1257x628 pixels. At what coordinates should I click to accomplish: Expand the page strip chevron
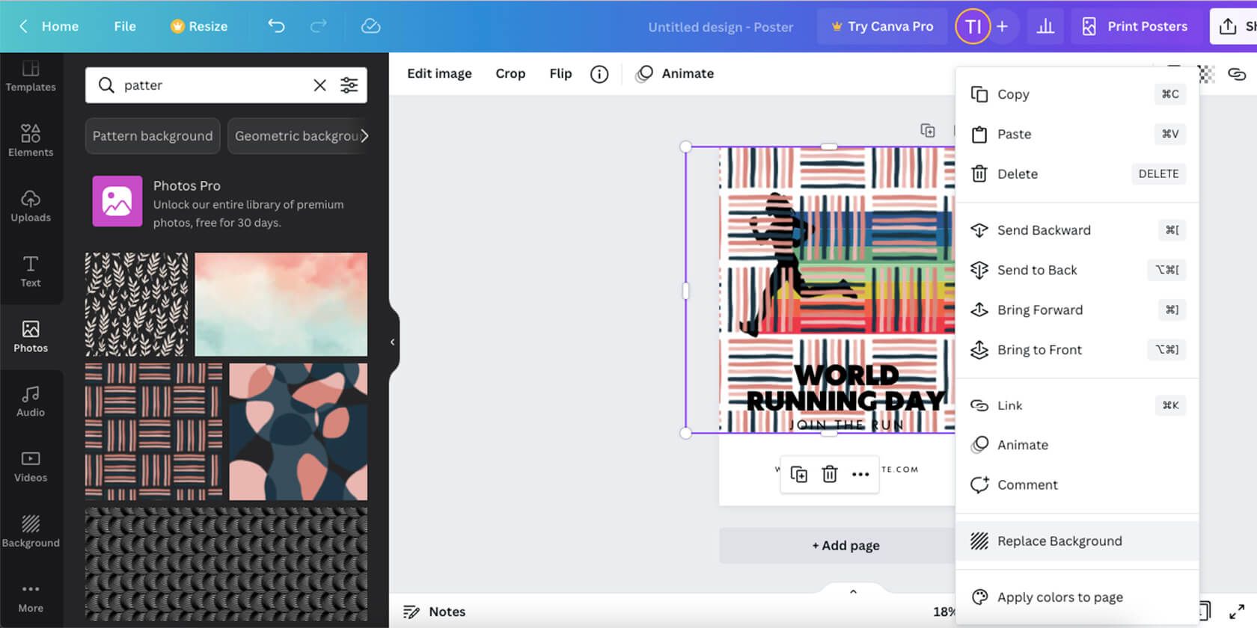[x=853, y=592]
